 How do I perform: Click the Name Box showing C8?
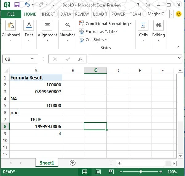(x=17, y=59)
